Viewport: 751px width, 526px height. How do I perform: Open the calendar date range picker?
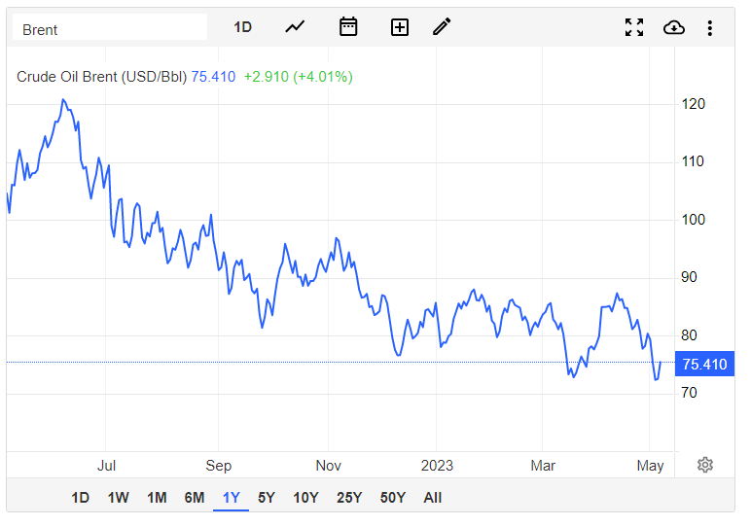[348, 27]
